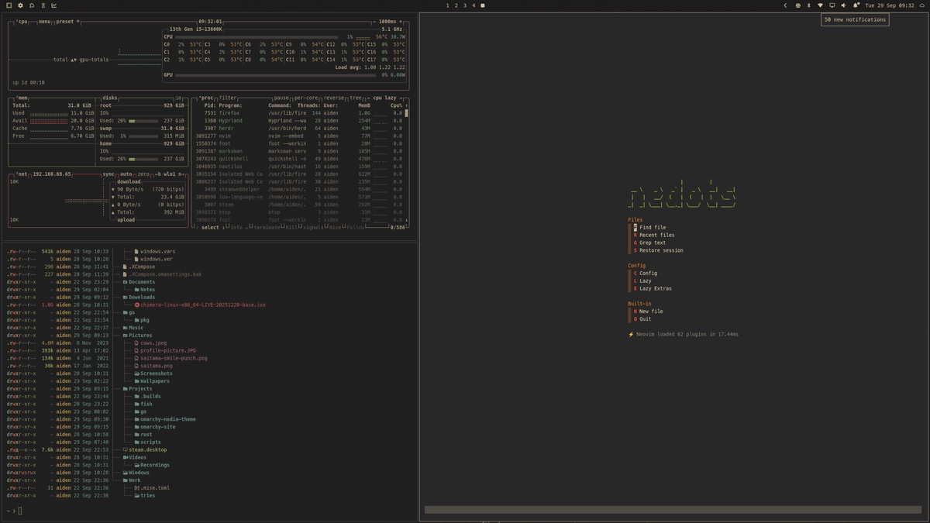Toggle zero in btop net box

144,174
